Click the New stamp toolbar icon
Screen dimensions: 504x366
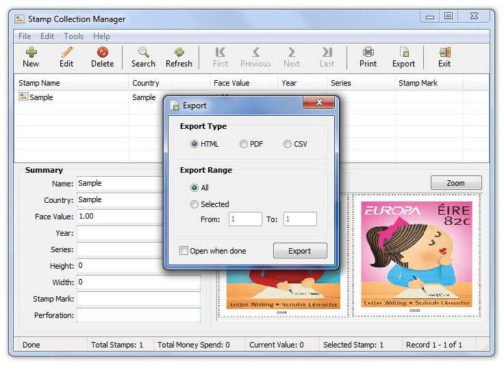(x=31, y=52)
